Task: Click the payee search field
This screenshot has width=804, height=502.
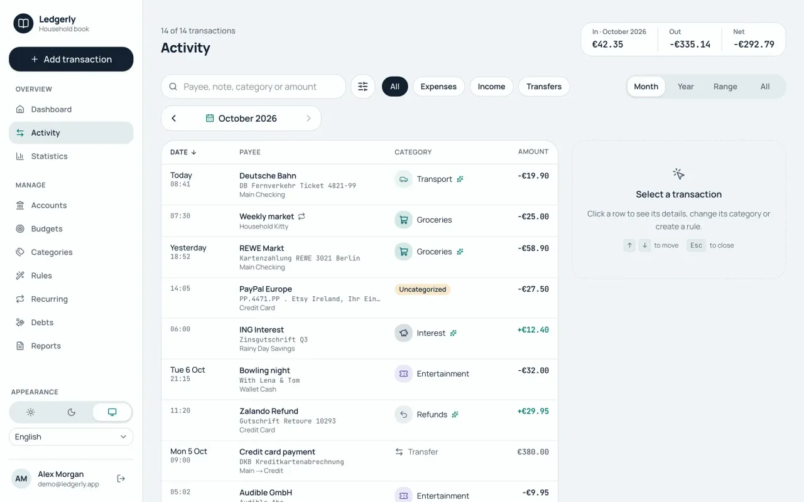Action: pyautogui.click(x=254, y=87)
